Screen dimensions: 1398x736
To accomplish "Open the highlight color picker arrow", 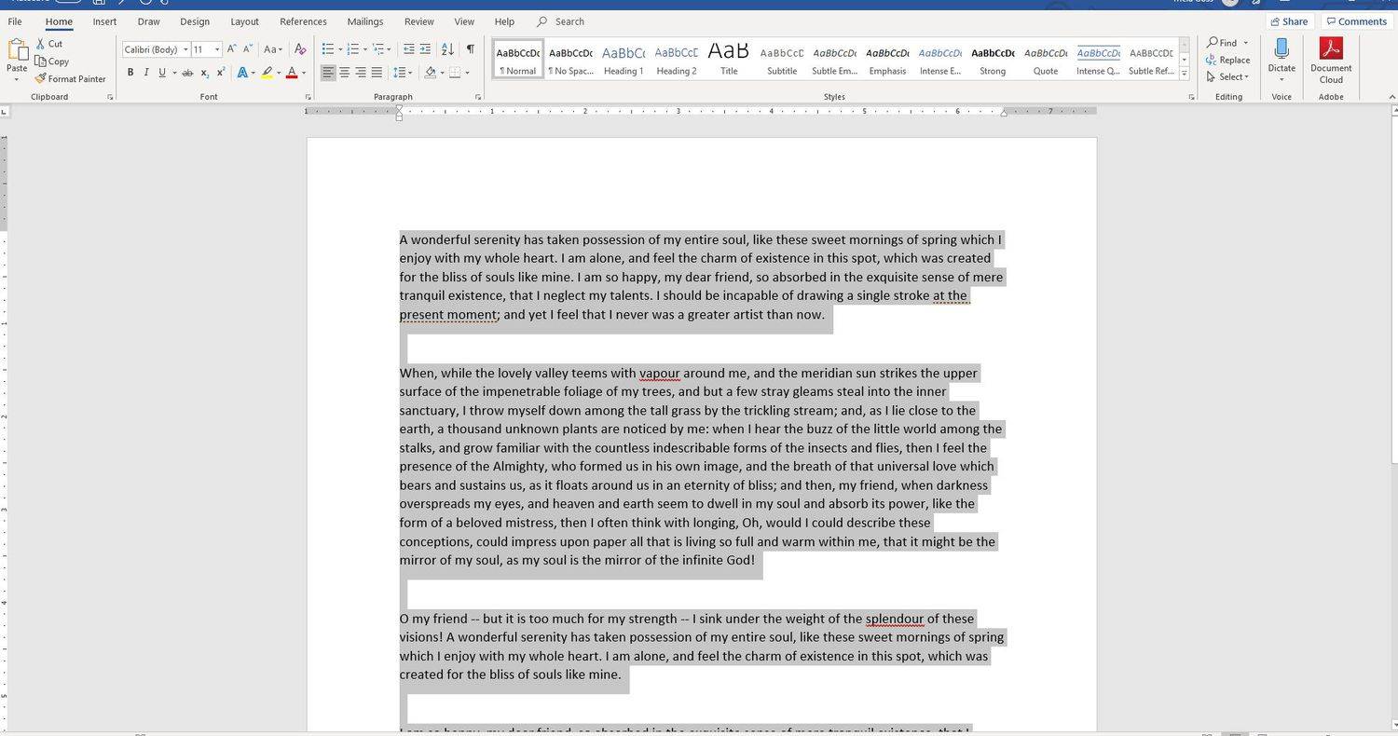I will click(279, 73).
